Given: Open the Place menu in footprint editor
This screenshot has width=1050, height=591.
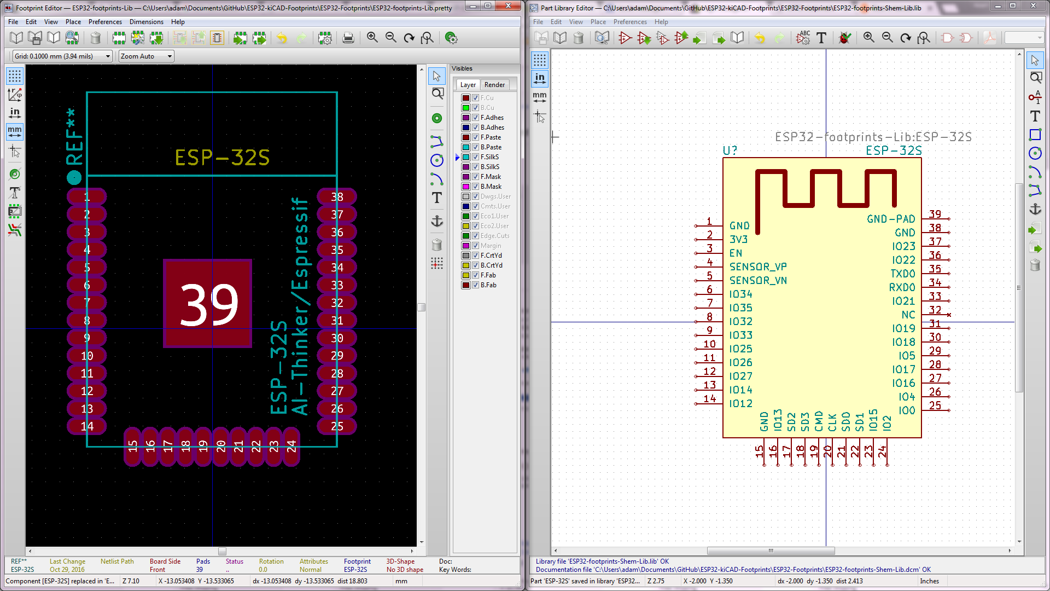Looking at the screenshot, I should tap(72, 22).
